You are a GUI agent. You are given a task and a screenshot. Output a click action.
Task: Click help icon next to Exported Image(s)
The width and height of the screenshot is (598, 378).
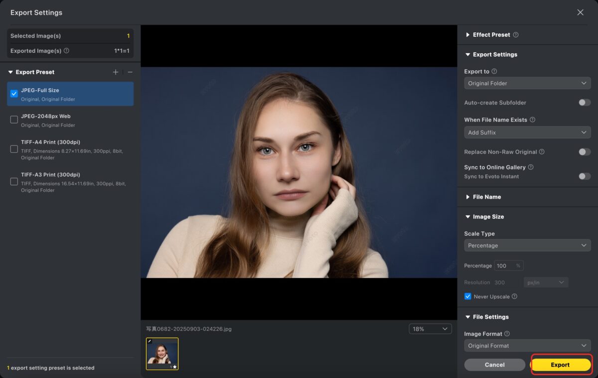(67, 51)
